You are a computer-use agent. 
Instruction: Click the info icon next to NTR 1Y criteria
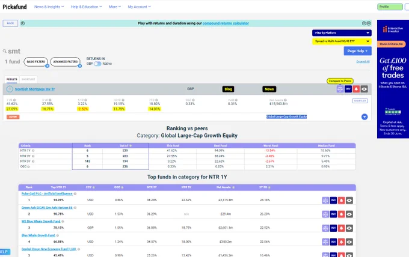pyautogui.click(x=33, y=151)
